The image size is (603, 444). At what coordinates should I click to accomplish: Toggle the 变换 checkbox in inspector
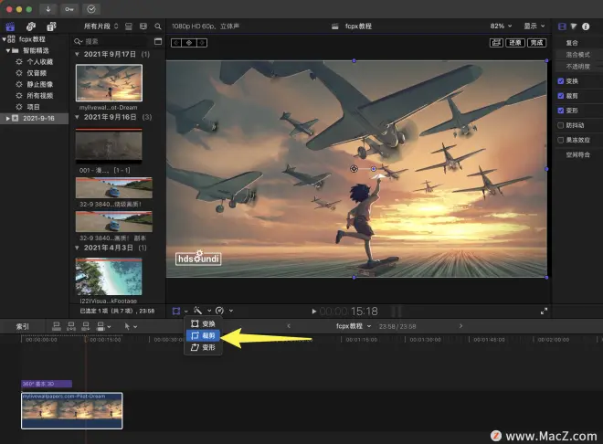(561, 81)
